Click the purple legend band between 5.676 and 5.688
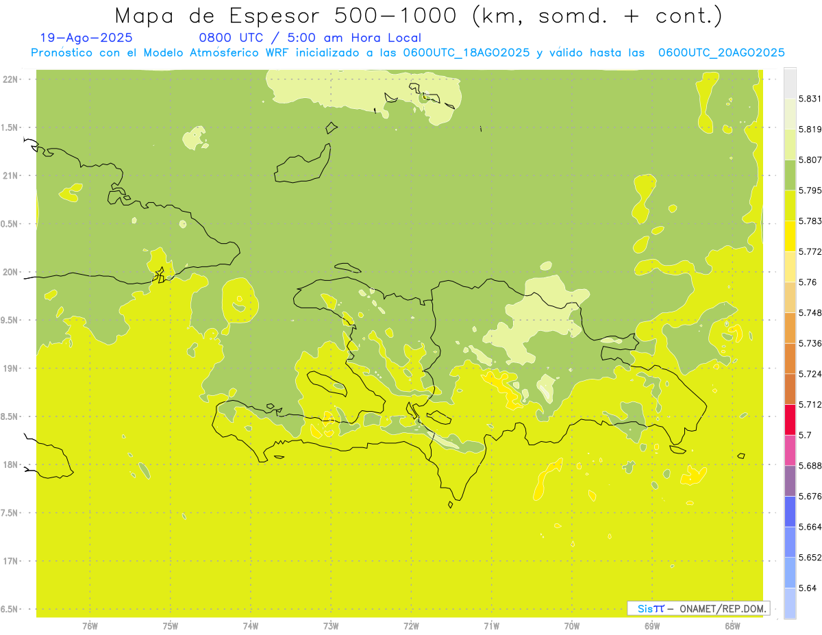This screenshot has height=635, width=822. 790,481
